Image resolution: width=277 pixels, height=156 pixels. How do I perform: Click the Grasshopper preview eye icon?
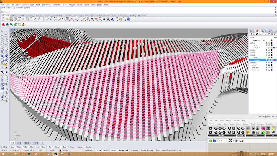coord(236,141)
